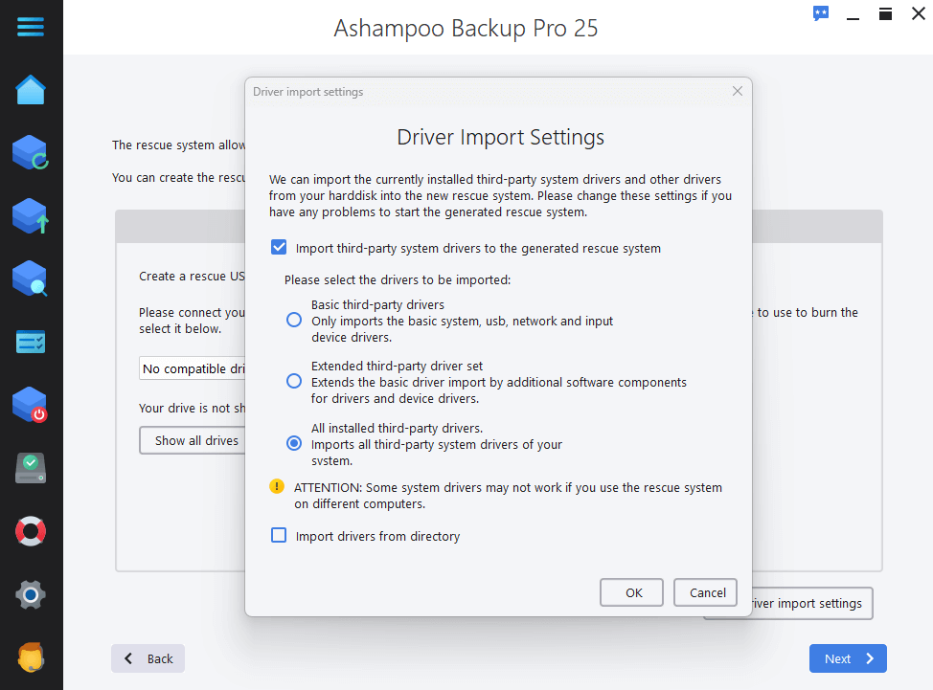The image size is (933, 690).
Task: Browse backups using the magnifier box icon
Action: (x=31, y=278)
